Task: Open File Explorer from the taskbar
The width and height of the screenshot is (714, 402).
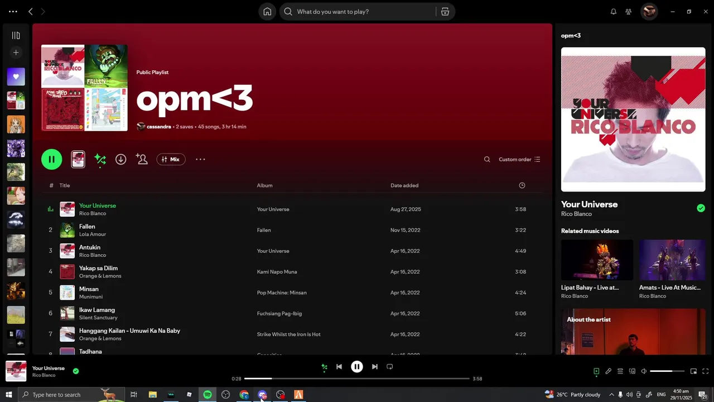Action: [x=152, y=395]
